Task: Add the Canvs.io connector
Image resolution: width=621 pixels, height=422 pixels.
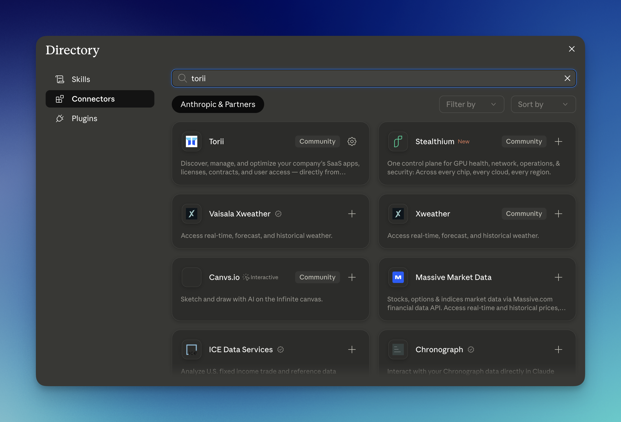Action: [x=352, y=277]
